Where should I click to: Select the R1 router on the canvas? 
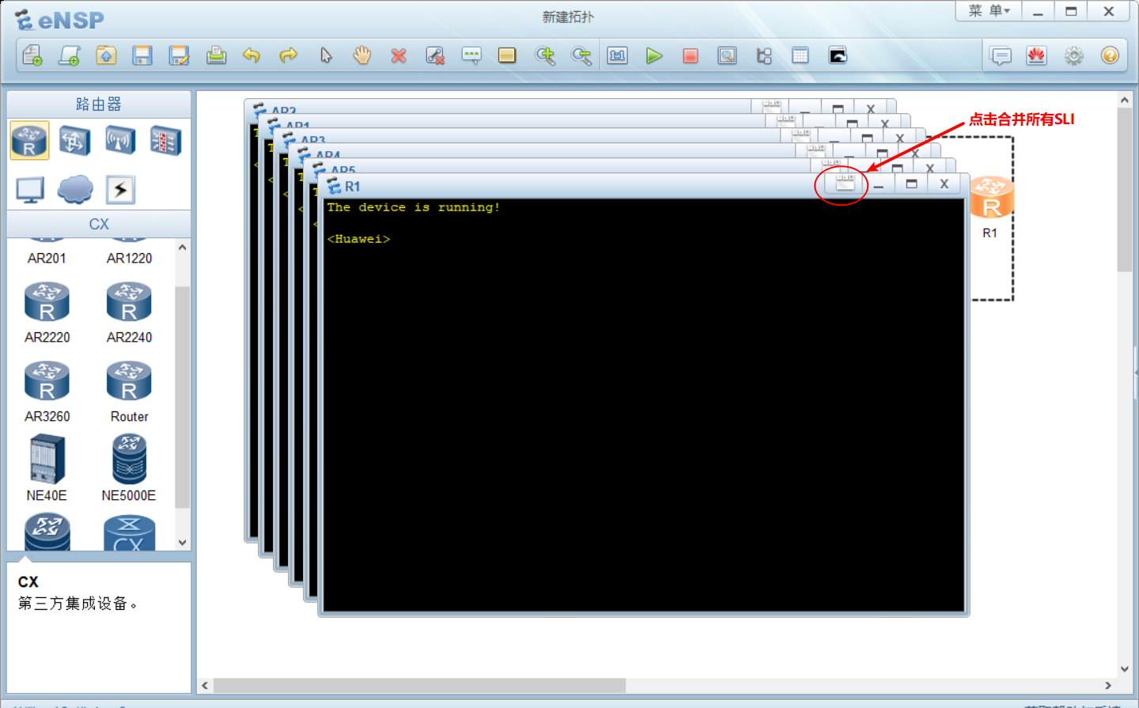pyautogui.click(x=991, y=198)
